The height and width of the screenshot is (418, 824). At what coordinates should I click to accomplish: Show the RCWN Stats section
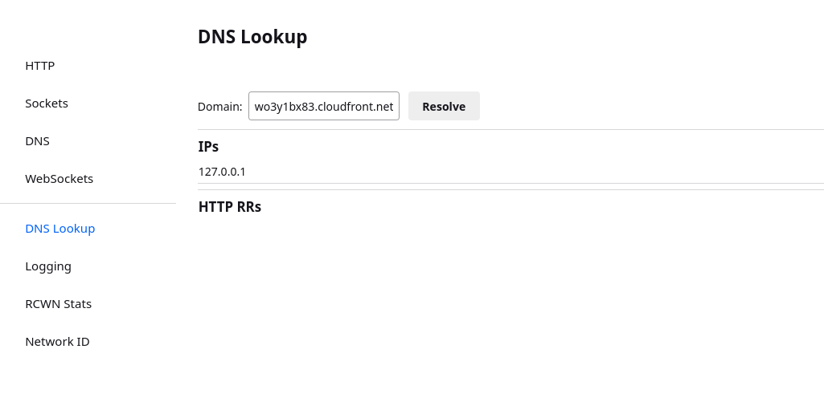tap(59, 304)
